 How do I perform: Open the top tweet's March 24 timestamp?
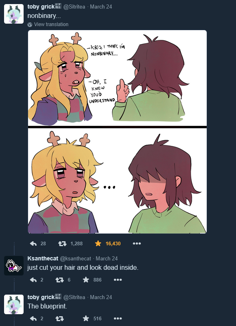click(101, 7)
